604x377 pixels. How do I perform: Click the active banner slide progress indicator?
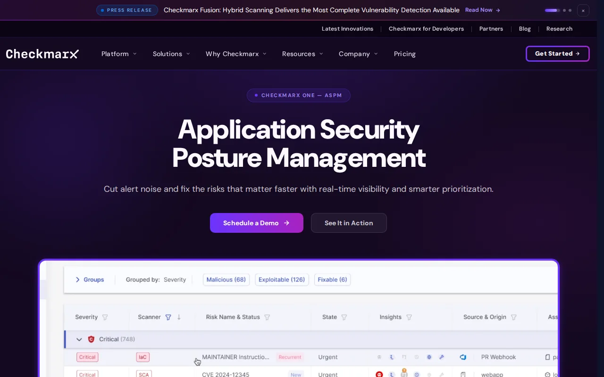(552, 10)
